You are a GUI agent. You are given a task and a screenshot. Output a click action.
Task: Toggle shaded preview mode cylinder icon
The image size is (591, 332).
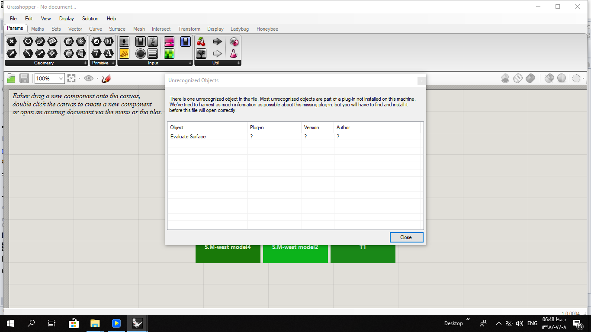point(530,78)
